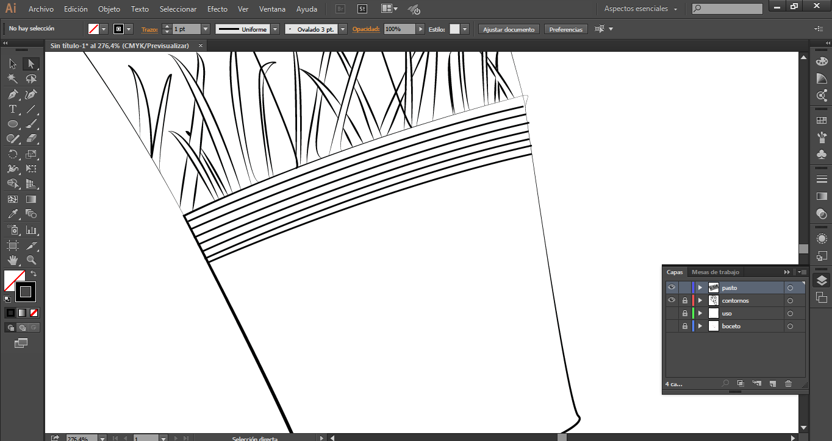Pick the Magic Wand tool
This screenshot has width=832, height=441.
[x=12, y=79]
